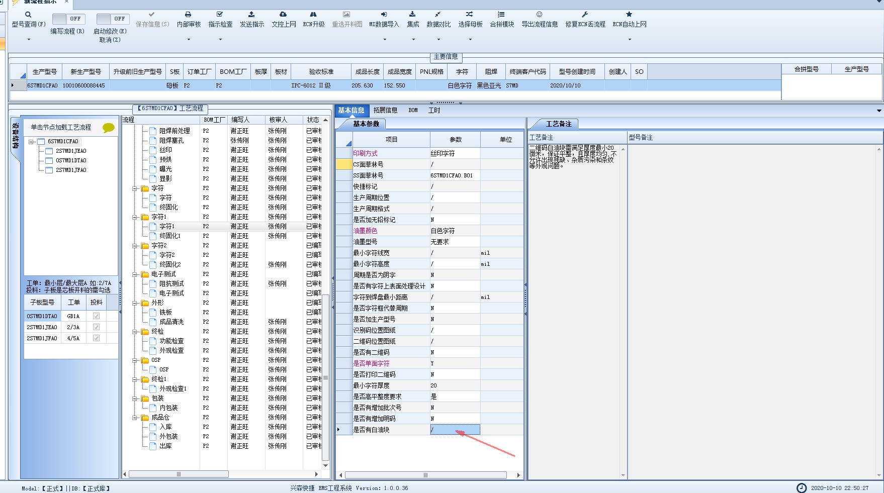Collapse the 字符2 process group
Viewport: 884px width, 493px height.
point(135,246)
